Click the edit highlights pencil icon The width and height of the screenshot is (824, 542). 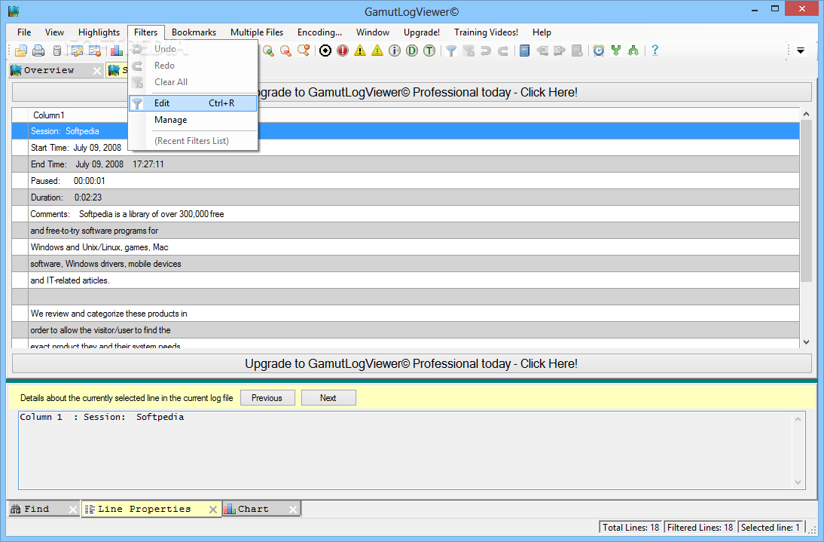coord(78,51)
